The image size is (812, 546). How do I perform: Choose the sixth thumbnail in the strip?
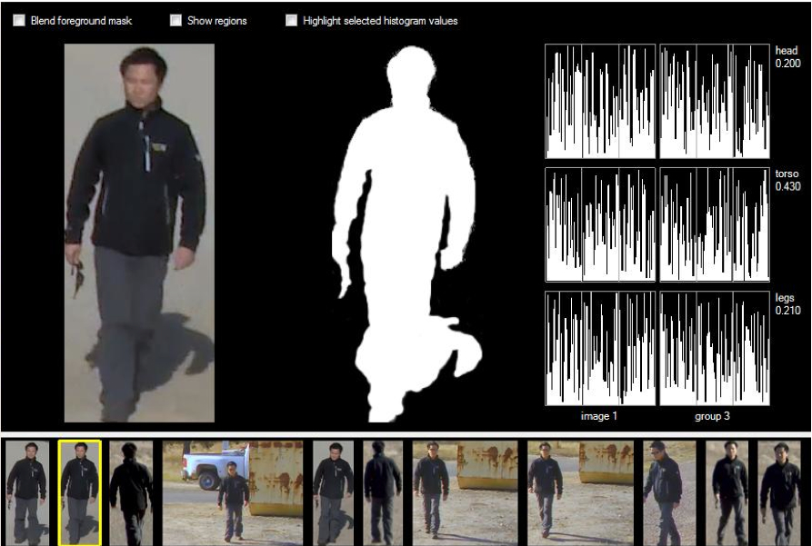pyautogui.click(x=383, y=492)
